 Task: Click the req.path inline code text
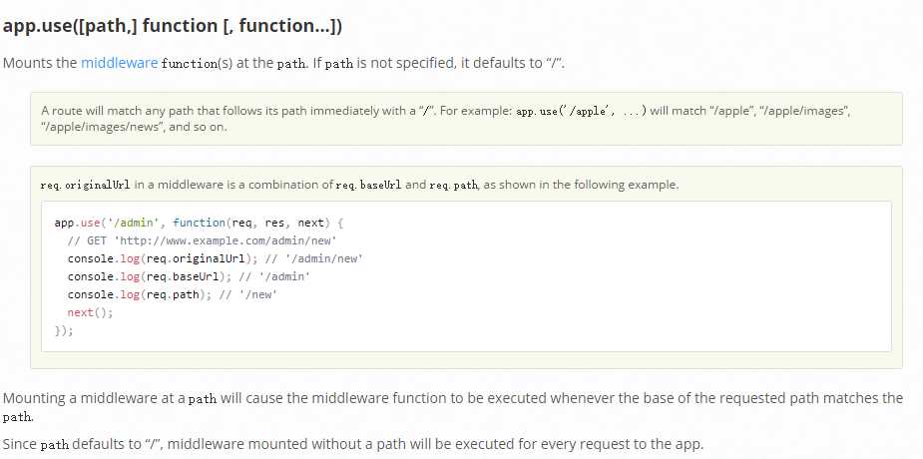pos(453,185)
